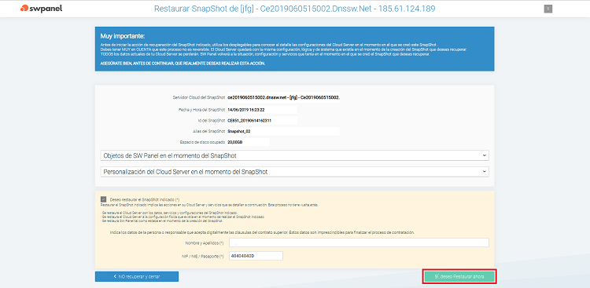Click the page title 'Restaurar SnapShot de [jfg]'
590x288 pixels.
coord(295,9)
